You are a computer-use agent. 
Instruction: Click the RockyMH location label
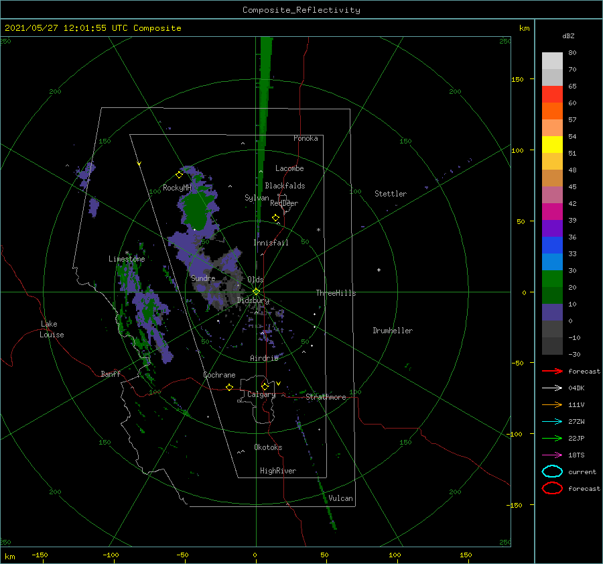(x=177, y=188)
